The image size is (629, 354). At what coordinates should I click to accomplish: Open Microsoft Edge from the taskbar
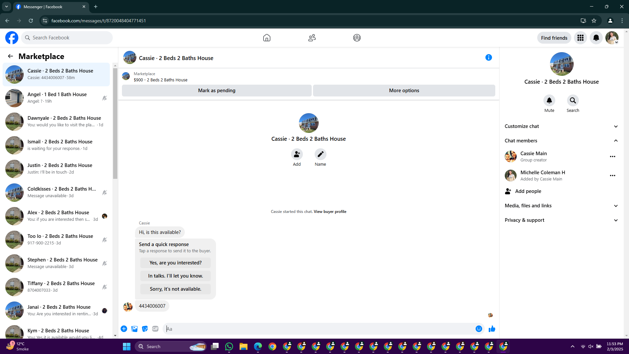[258, 346]
